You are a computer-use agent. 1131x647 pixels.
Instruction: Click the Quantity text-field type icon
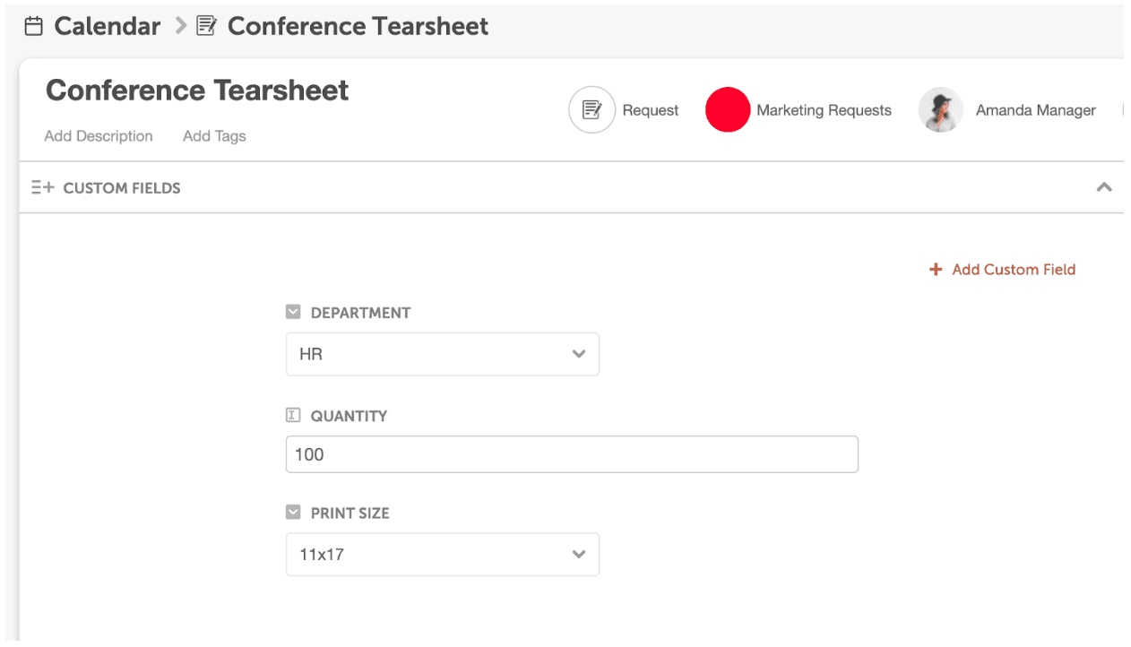[x=293, y=415]
